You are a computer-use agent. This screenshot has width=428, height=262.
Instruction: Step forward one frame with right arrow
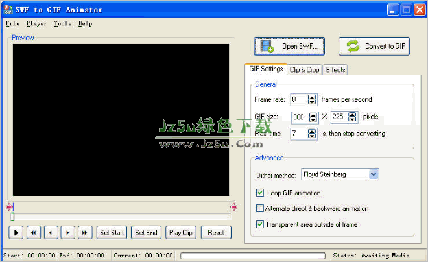pyautogui.click(x=67, y=233)
